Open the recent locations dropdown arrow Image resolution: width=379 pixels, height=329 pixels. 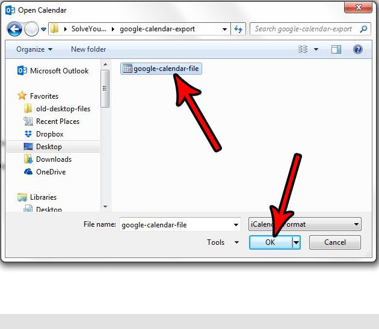click(x=43, y=29)
